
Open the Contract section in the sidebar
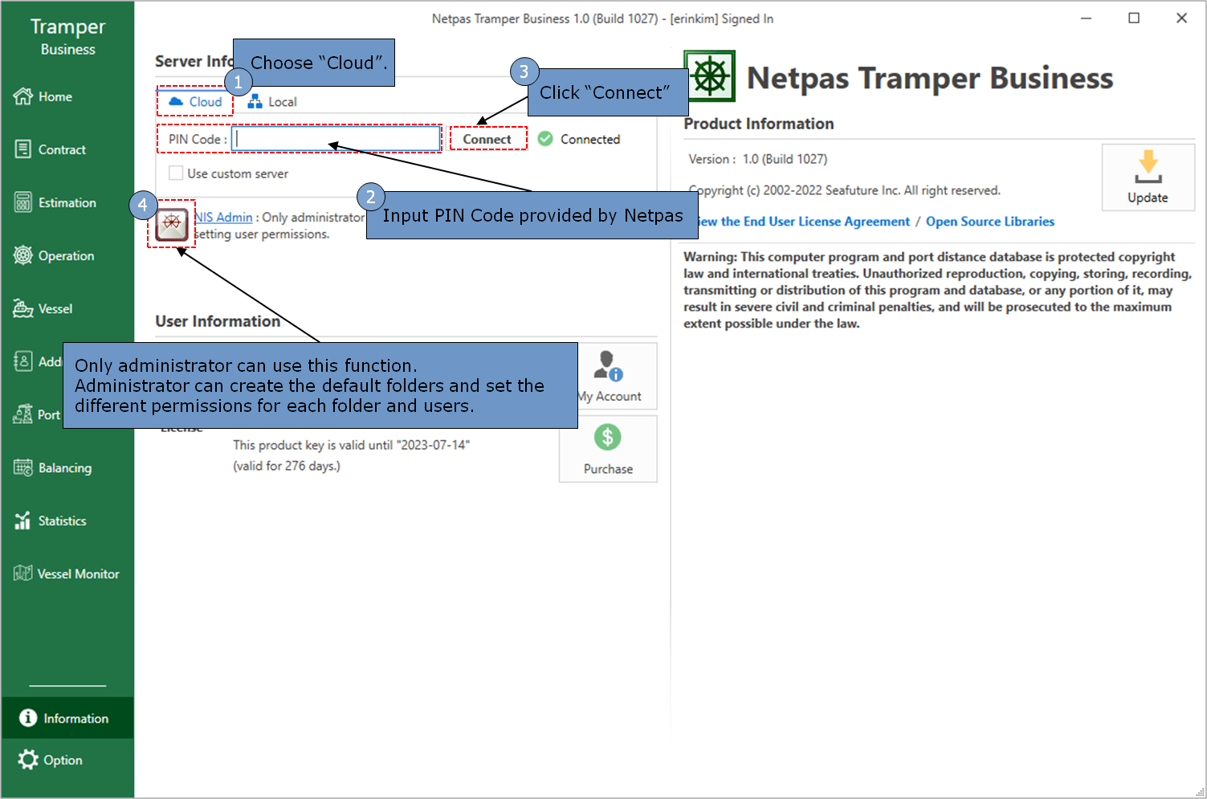50,149
